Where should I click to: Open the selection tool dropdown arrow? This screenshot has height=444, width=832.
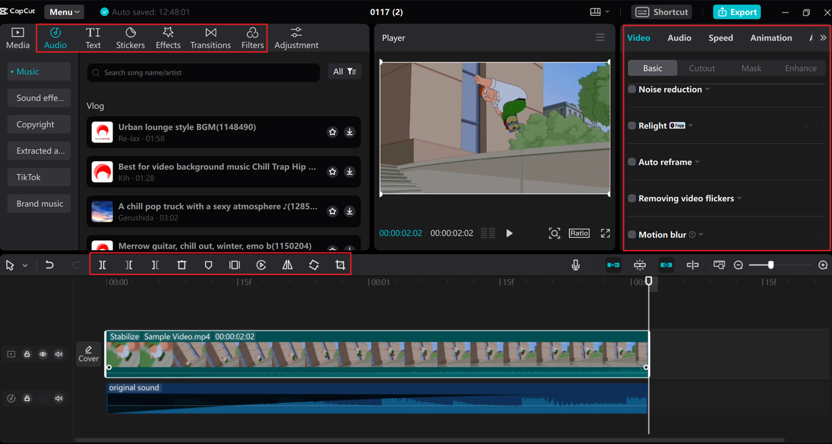click(25, 265)
